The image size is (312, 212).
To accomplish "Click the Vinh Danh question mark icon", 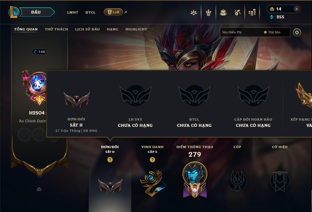I will coord(152,160).
